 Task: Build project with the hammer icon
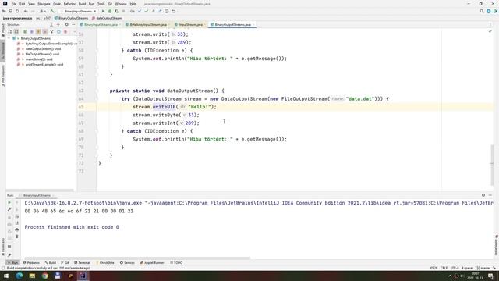click(52, 11)
